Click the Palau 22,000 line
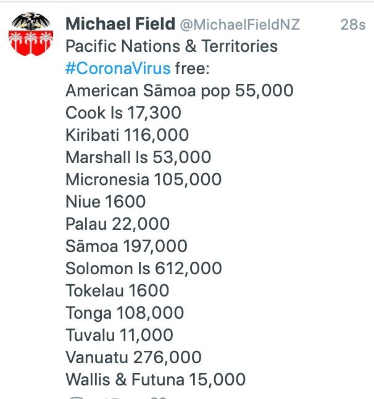The image size is (374, 399). click(117, 224)
